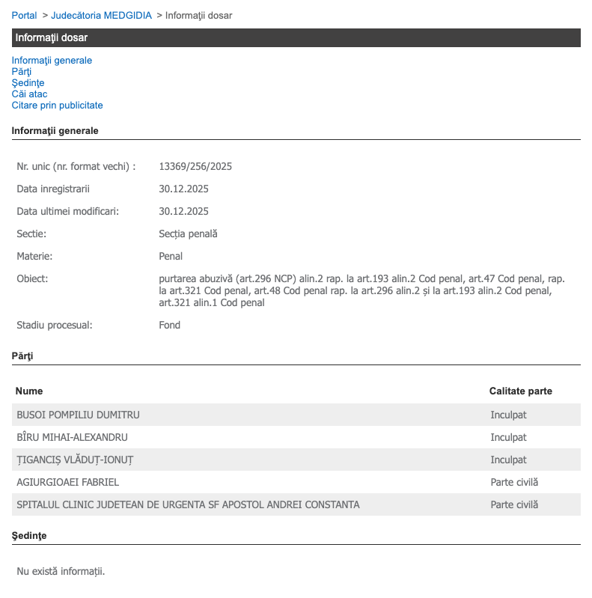The height and width of the screenshot is (598, 592).
Task: Jump to the Informații generale anchor link
Action: click(52, 61)
